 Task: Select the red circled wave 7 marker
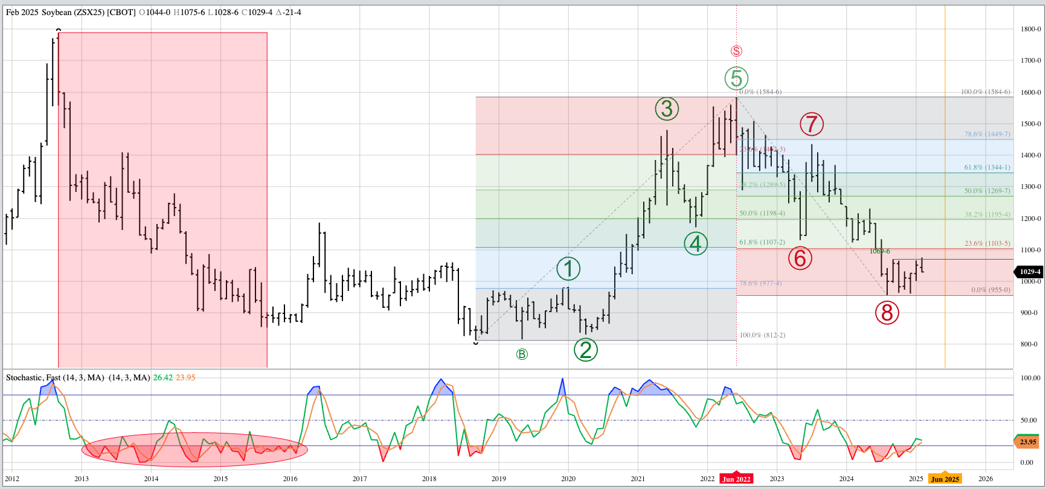click(x=812, y=124)
